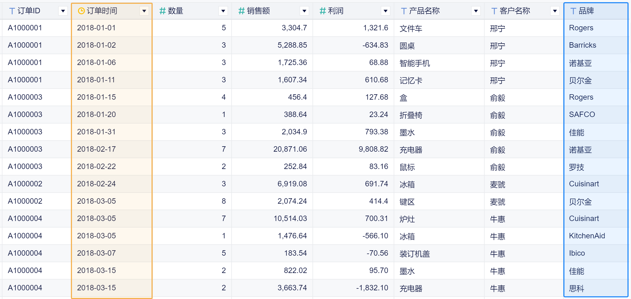Open the 产品名称 column dropdown arrow
Screen dimensions: 631x299
coord(476,11)
